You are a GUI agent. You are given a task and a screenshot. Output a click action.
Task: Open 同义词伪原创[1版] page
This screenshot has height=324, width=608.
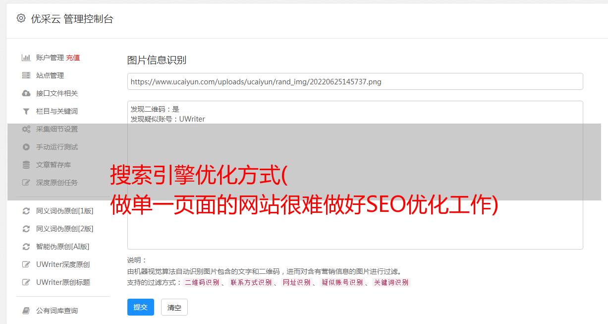click(64, 211)
